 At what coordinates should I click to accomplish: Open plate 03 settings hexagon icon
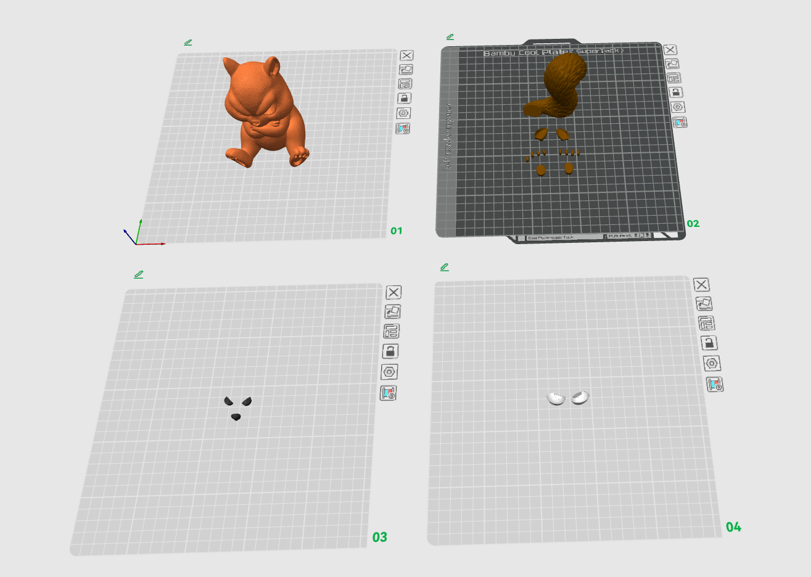point(390,372)
